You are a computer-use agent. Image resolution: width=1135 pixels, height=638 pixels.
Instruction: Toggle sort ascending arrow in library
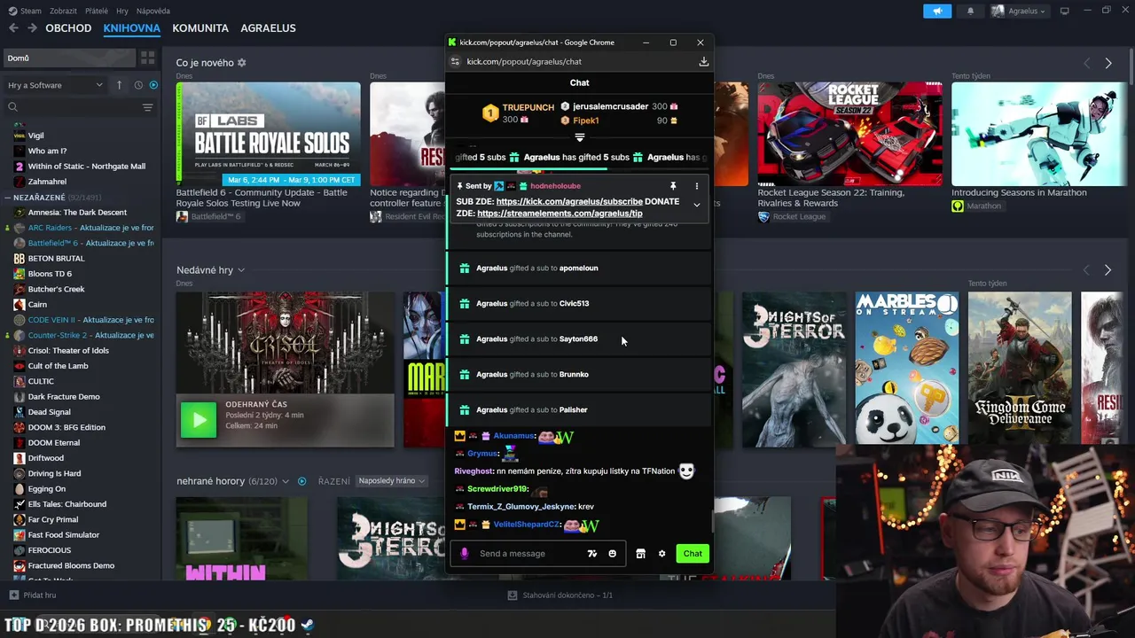[x=119, y=85]
